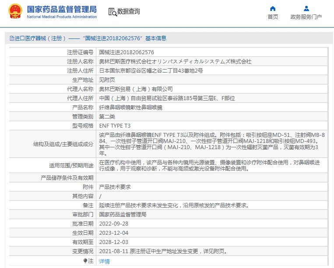
Task: Click the 其他内容 value slash
Action: [x=100, y=196]
